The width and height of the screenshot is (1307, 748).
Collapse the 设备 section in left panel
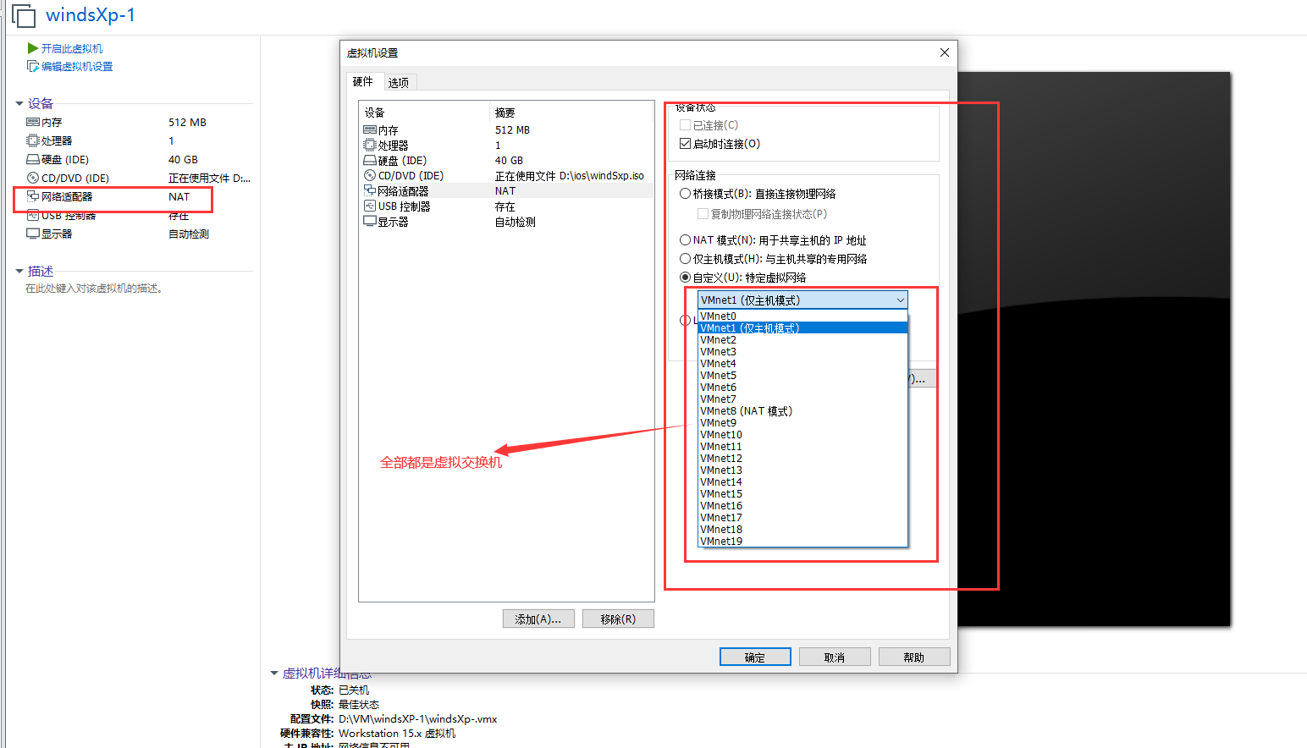point(19,103)
